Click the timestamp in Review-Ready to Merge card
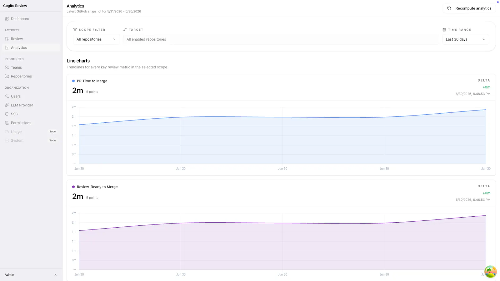Screen dimensions: 500x281 [473, 200]
